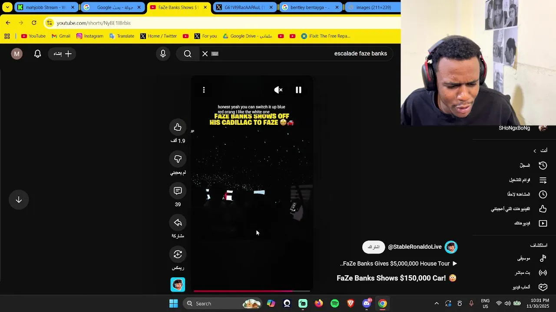This screenshot has height=312, width=556.
Task: Open ENG US language switcher
Action: point(485,303)
